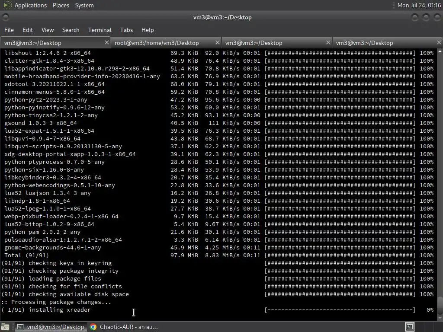
Task: Click 'checking available disk space' text
Action: (79, 294)
